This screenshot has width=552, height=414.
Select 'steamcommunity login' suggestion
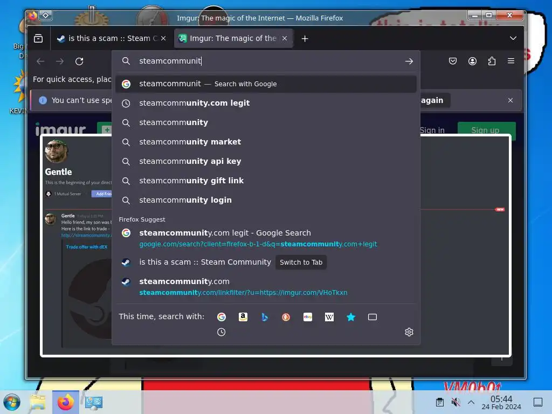pos(266,200)
